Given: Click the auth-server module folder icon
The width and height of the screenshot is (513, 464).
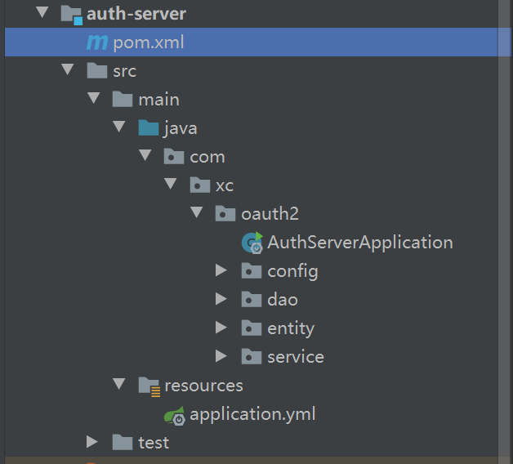Looking at the screenshot, I should point(72,14).
